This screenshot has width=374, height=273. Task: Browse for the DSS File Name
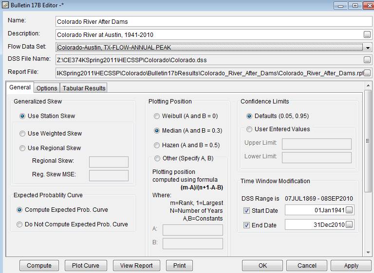(367, 60)
